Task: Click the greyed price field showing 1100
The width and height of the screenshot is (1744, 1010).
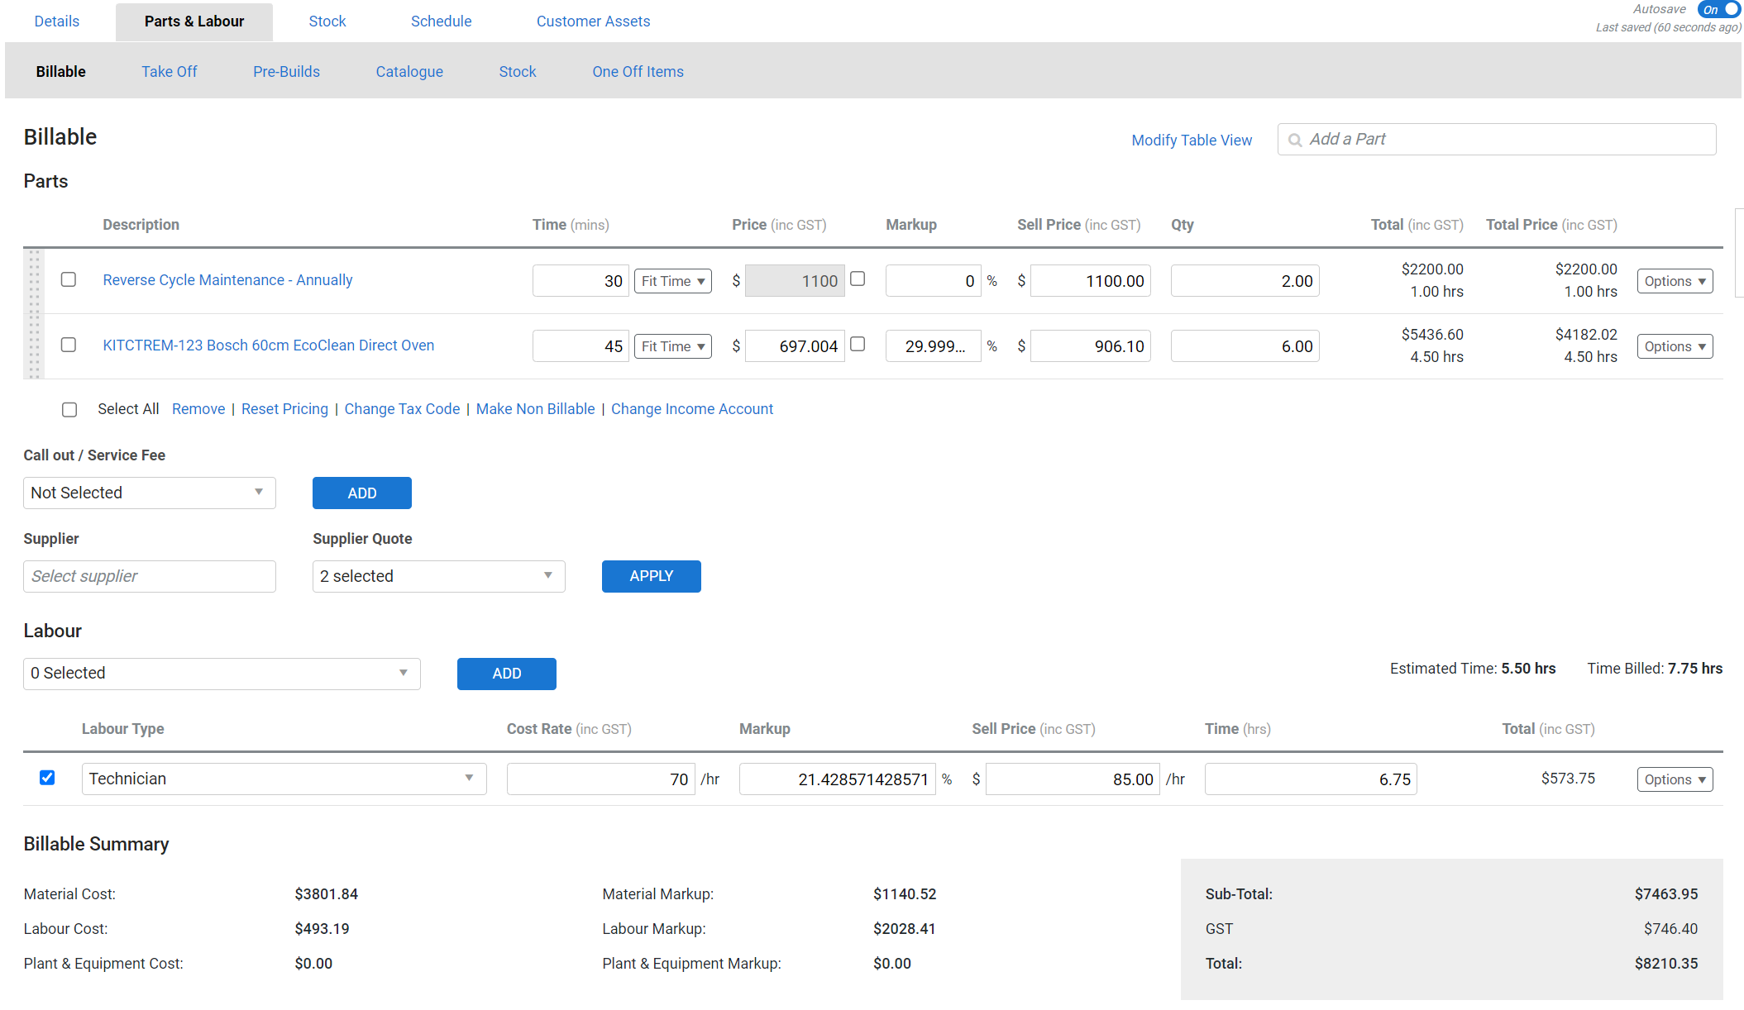Action: coord(795,281)
